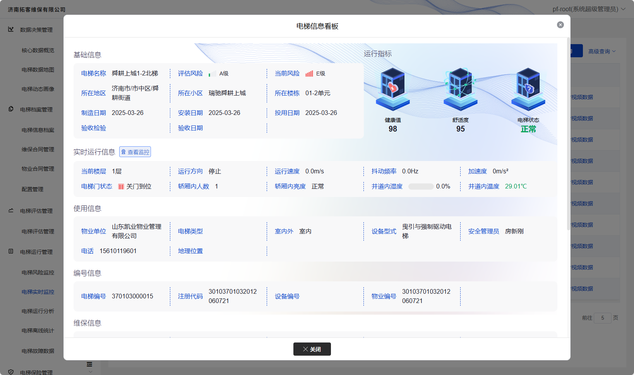
Task: Click 设备型式 value 曳引与强制驱动电梯
Action: [427, 231]
